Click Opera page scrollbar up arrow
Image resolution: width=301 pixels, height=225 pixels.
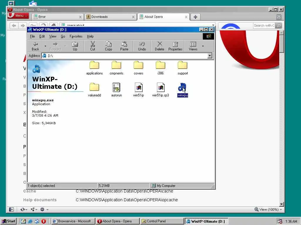pos(281,33)
